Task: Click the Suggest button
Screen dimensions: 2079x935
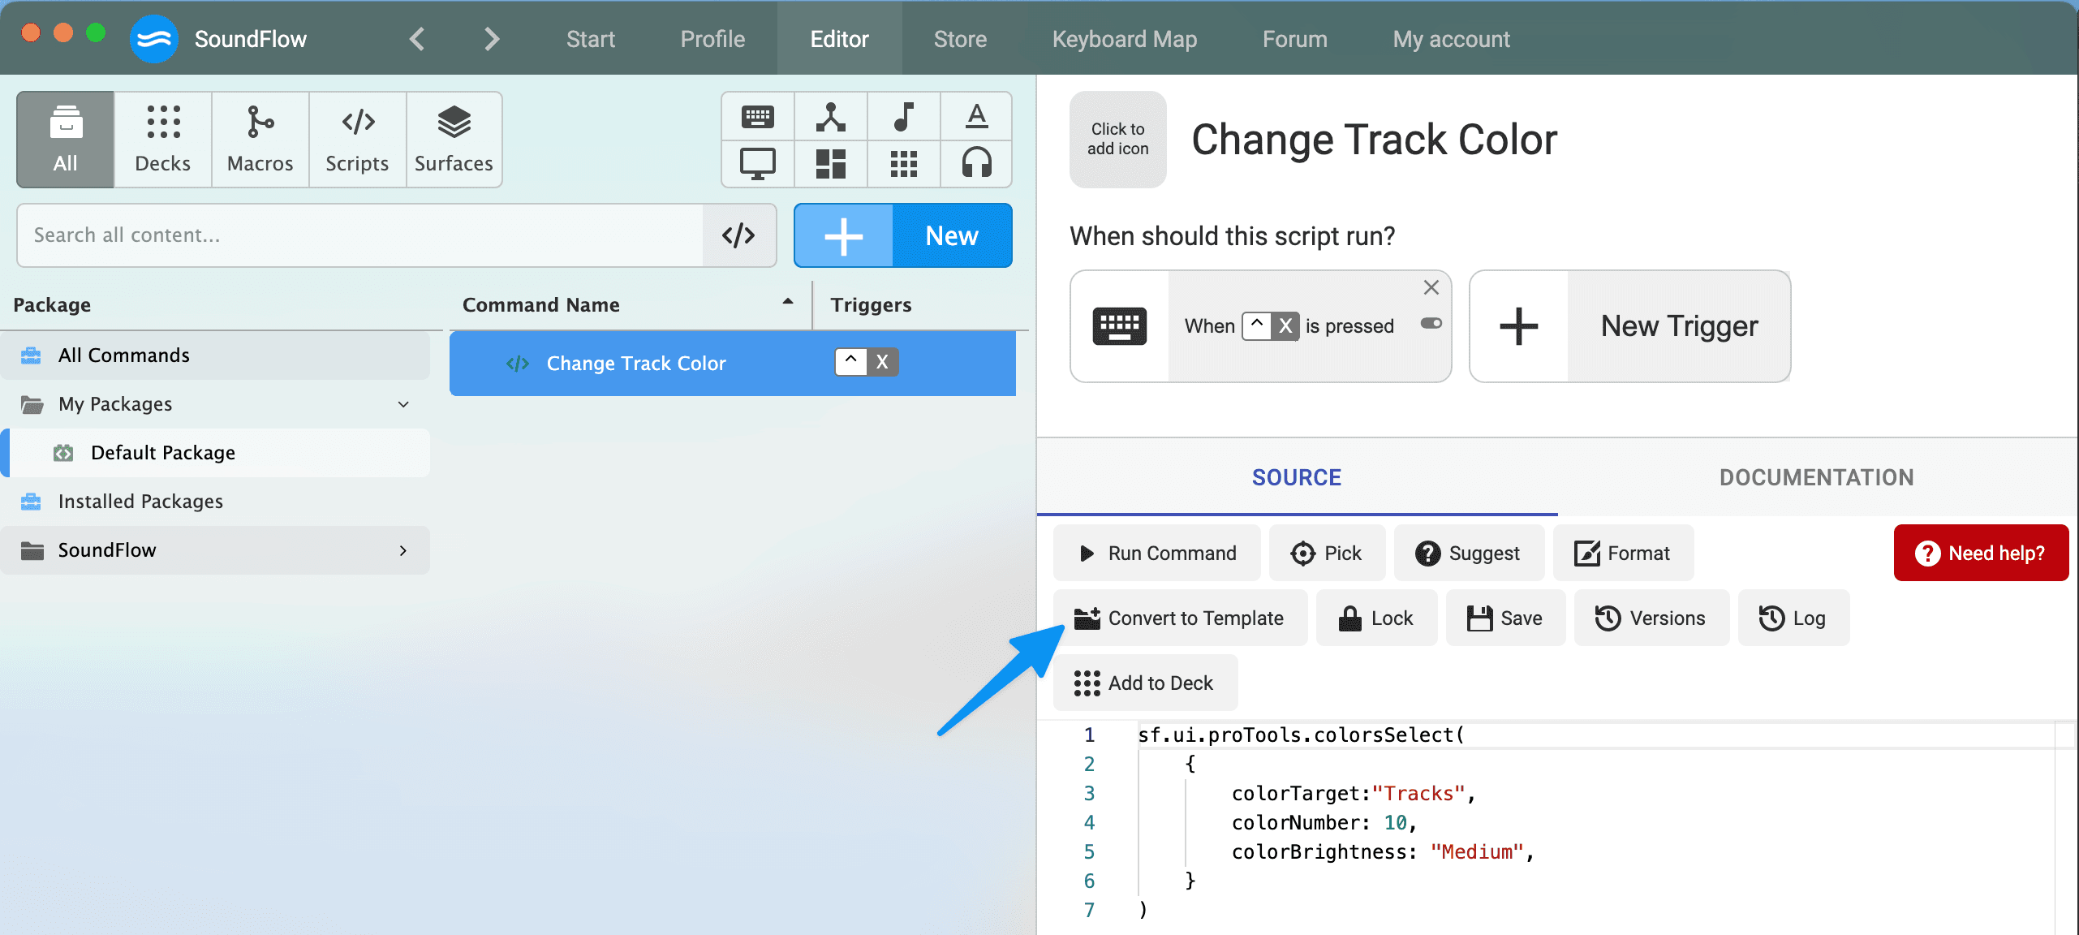Action: pyautogui.click(x=1469, y=554)
